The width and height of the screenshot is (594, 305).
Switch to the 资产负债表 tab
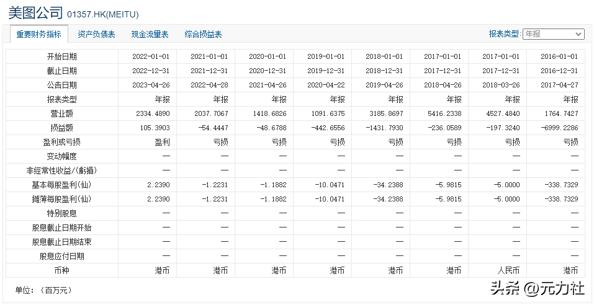96,34
